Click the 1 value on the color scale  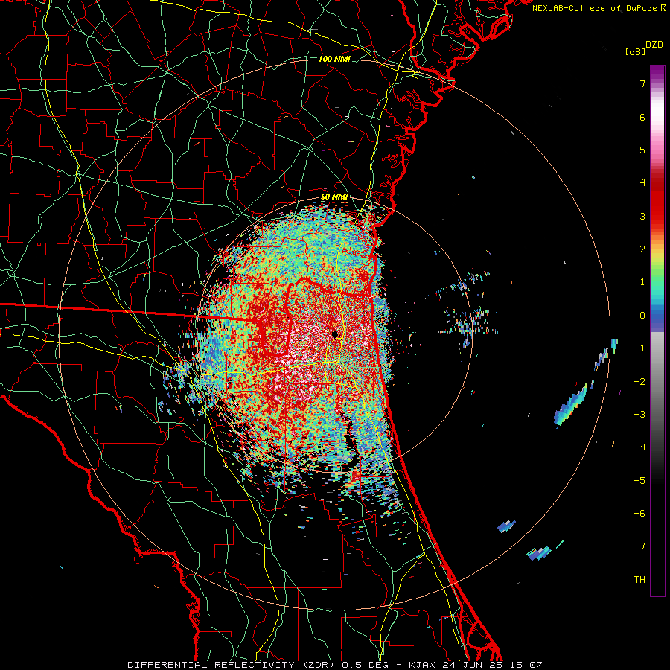pyautogui.click(x=642, y=282)
